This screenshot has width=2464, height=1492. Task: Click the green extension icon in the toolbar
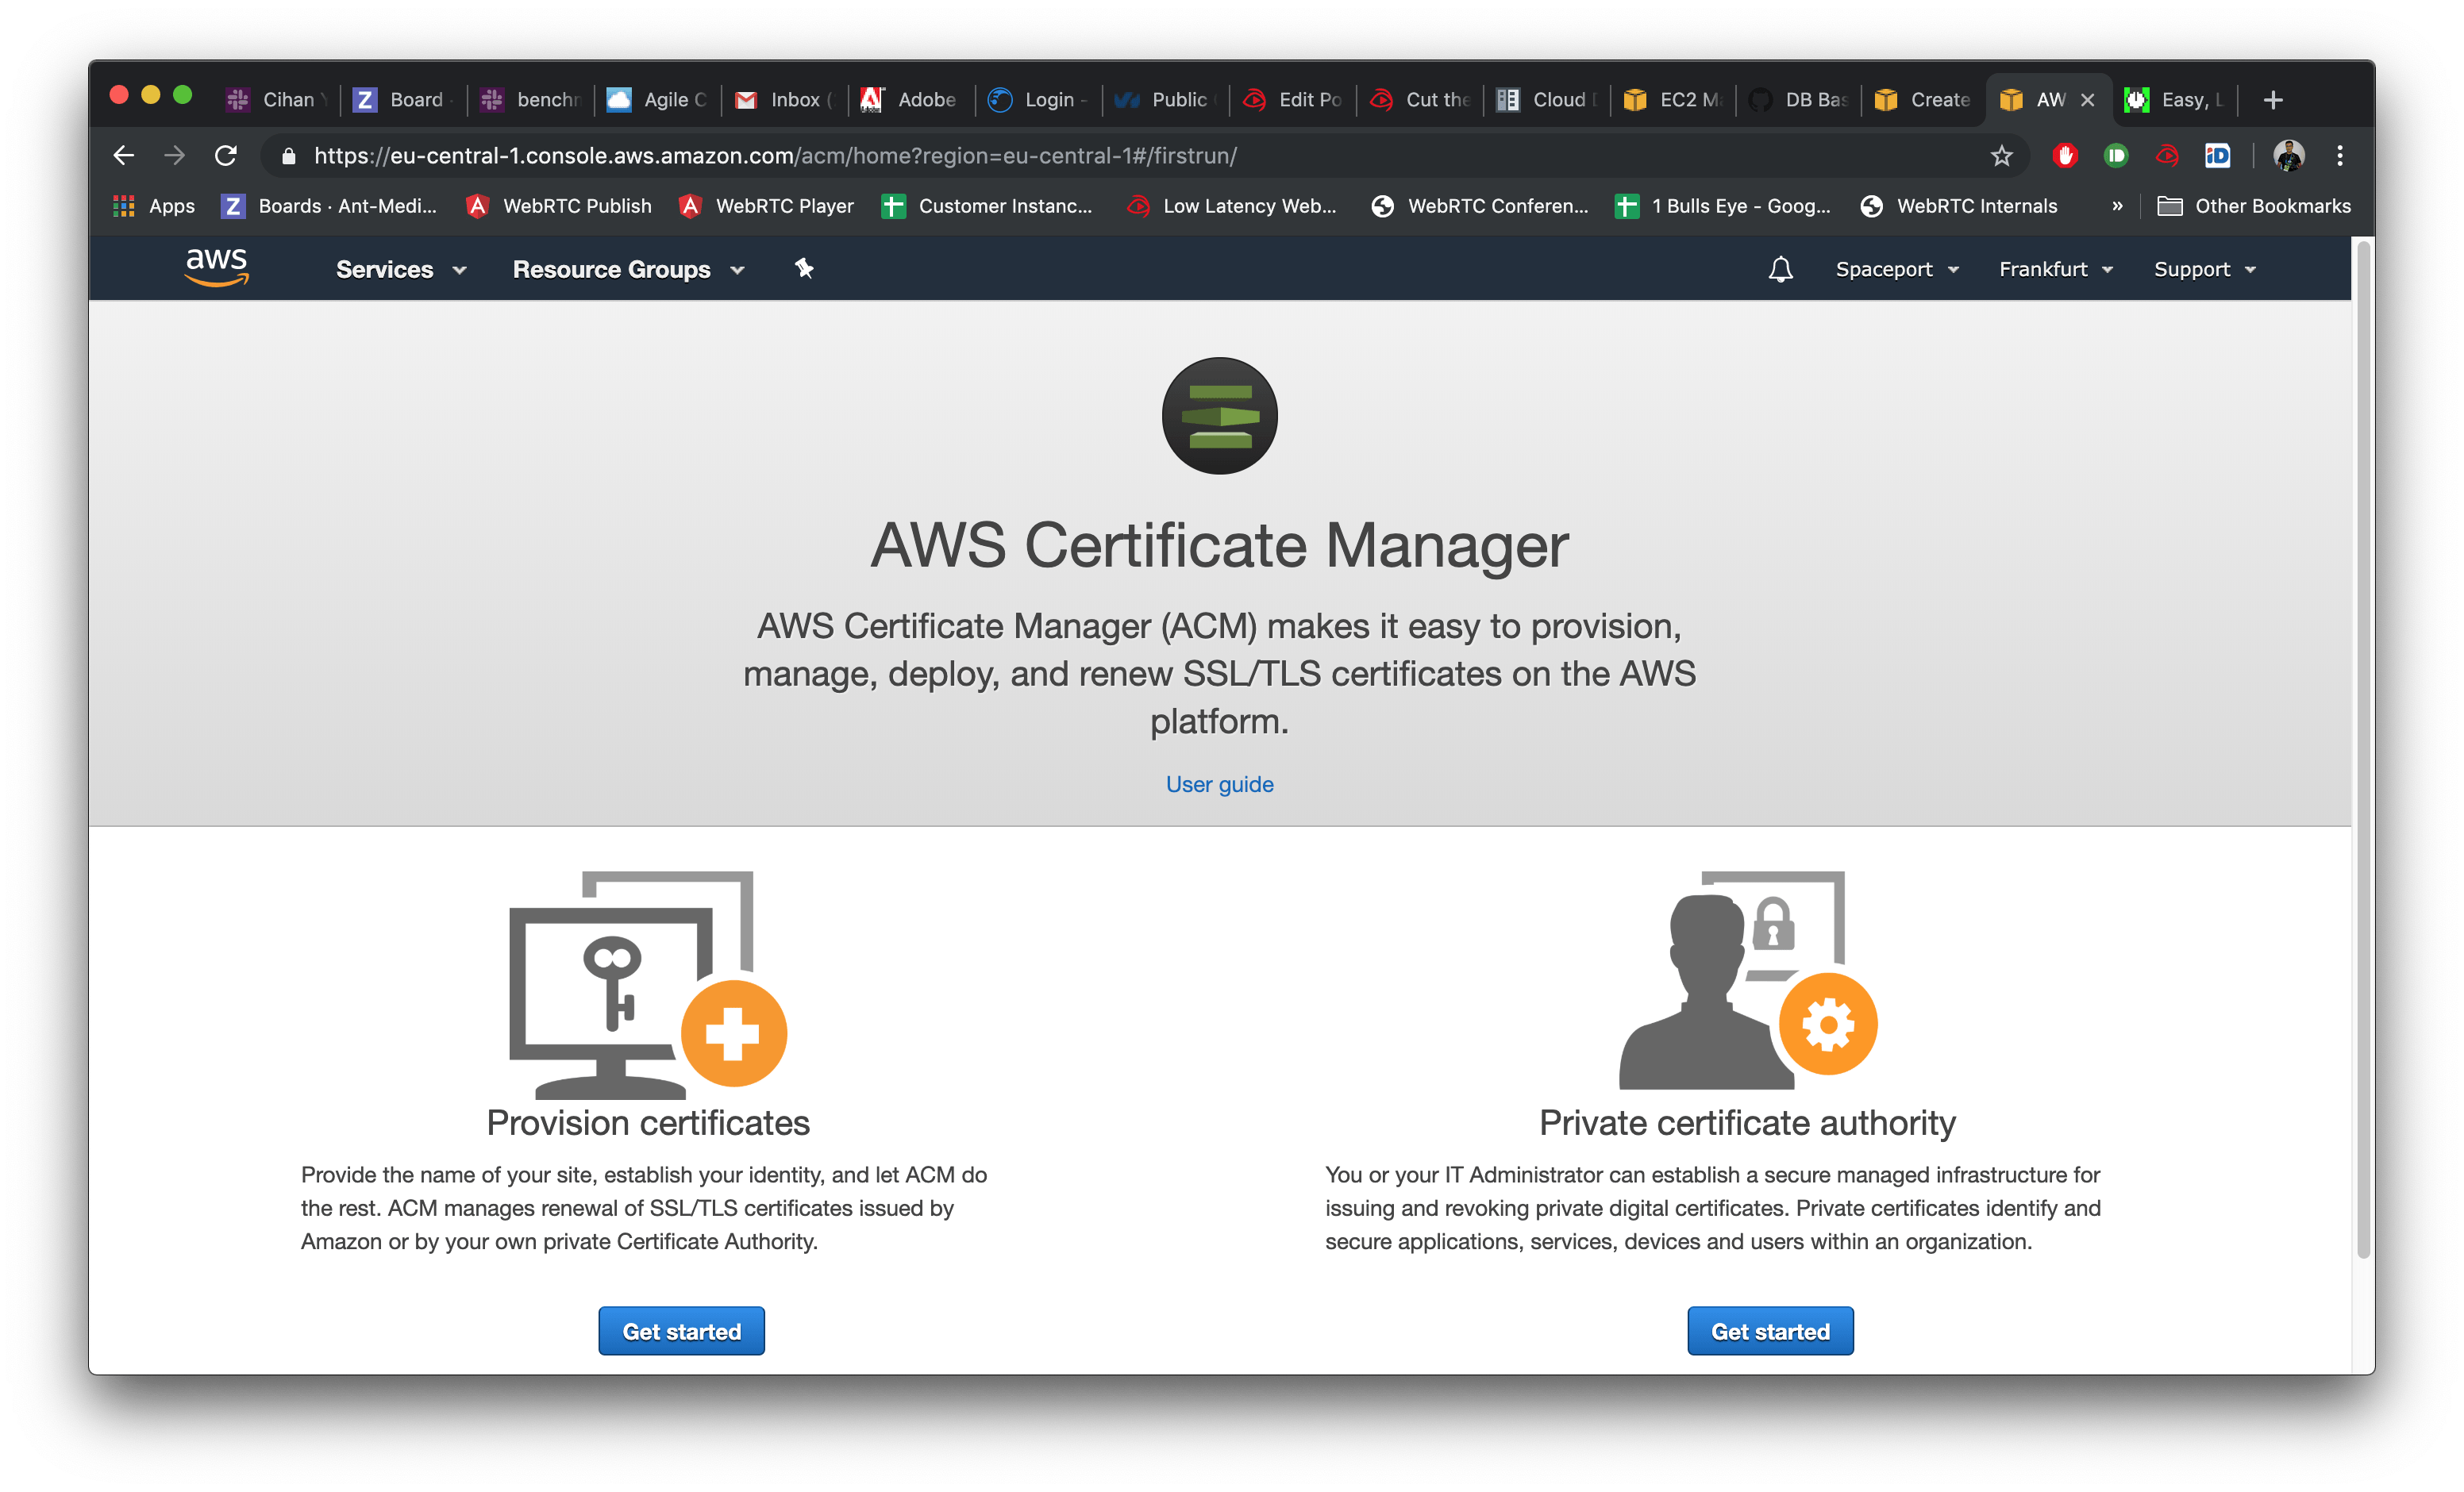(x=2116, y=156)
